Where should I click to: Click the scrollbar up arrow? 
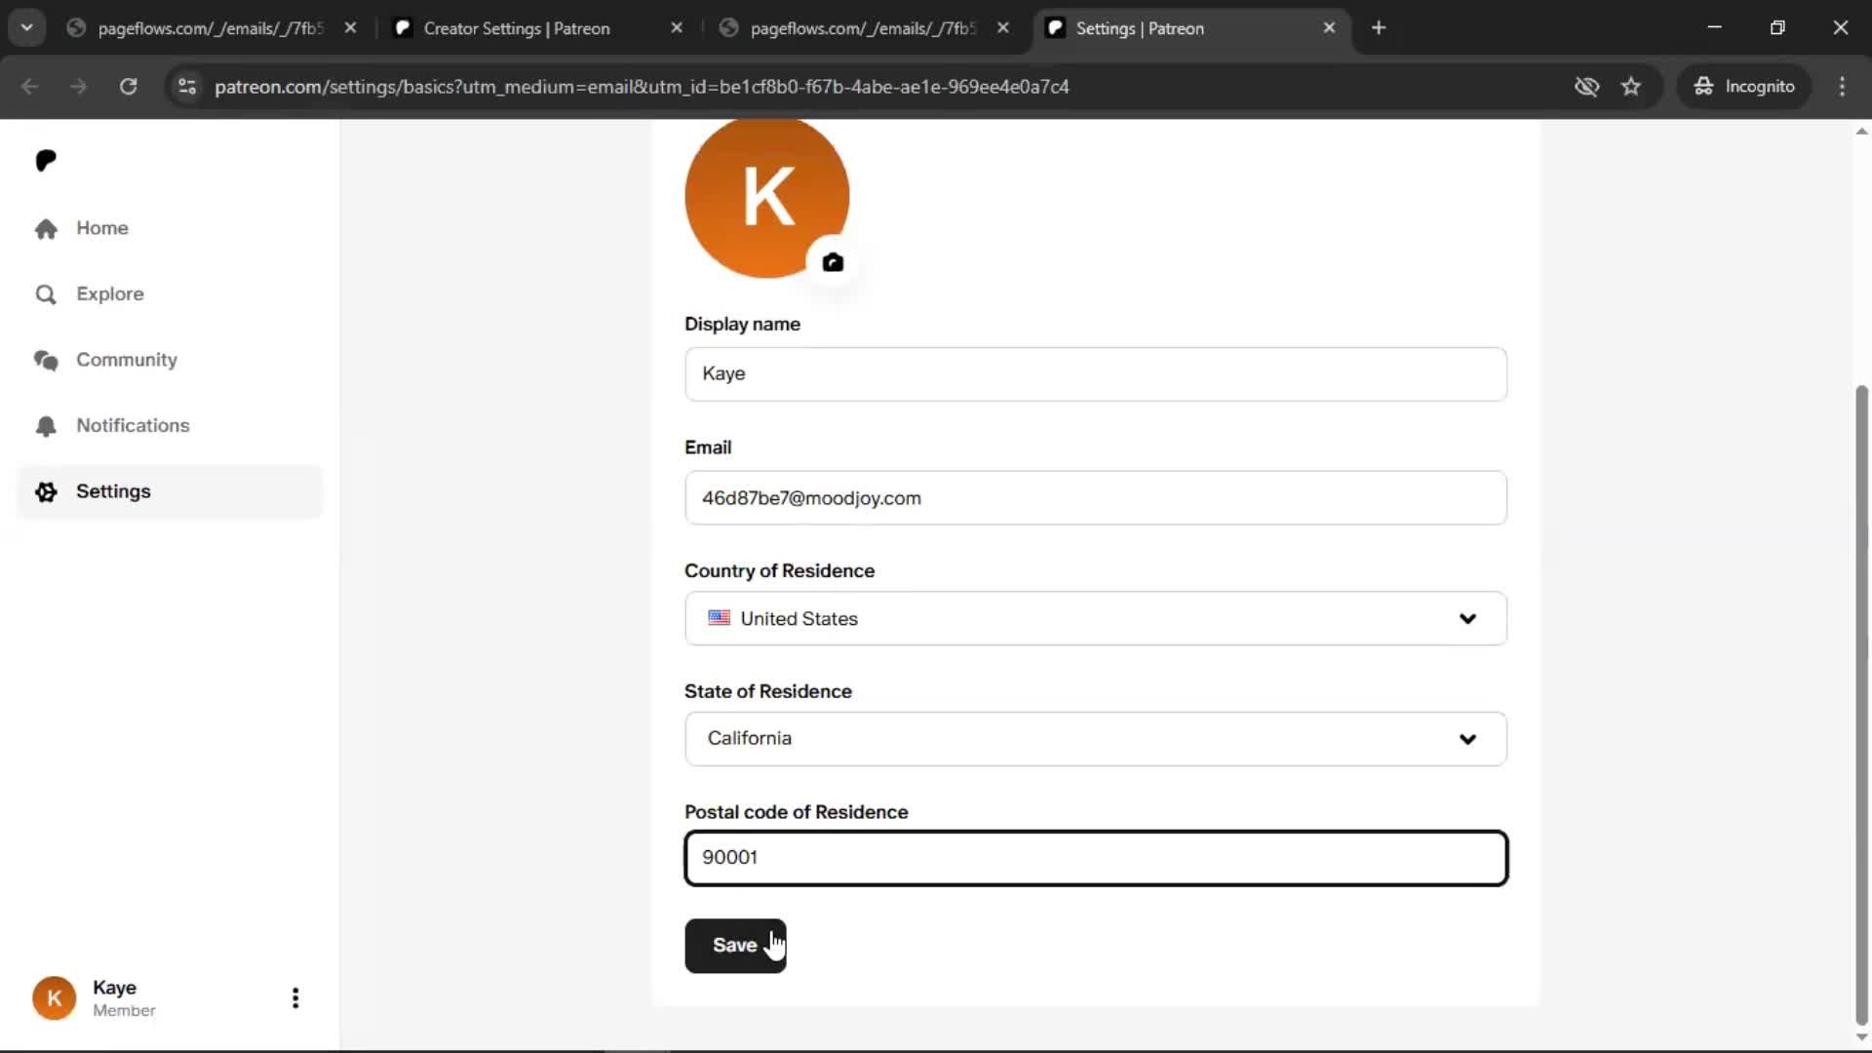coord(1861,131)
